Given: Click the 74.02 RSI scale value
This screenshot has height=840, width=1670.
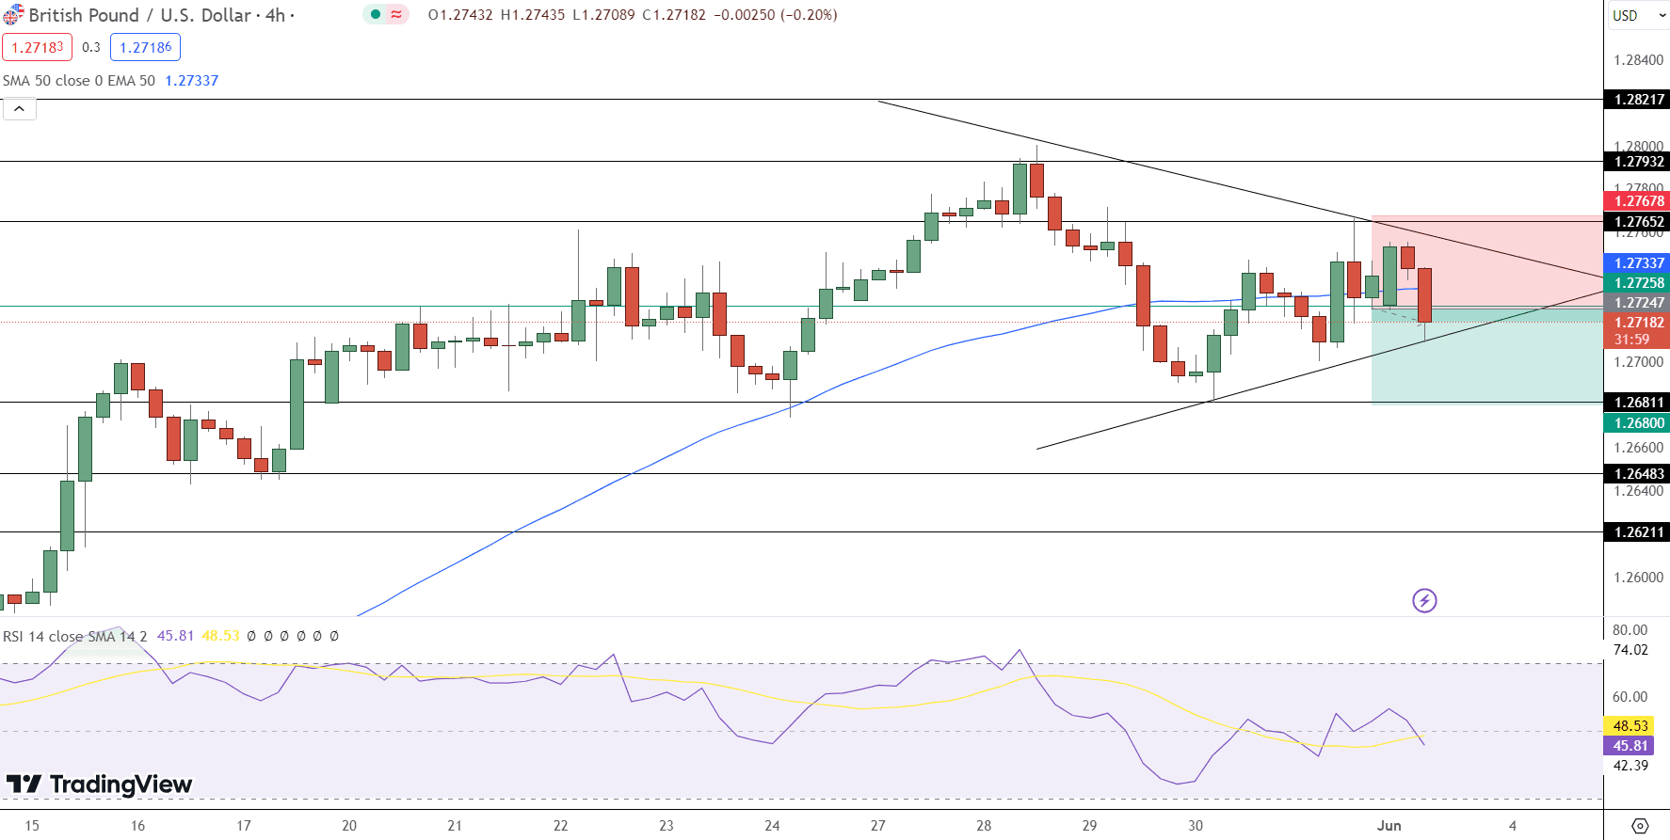Looking at the screenshot, I should (1630, 650).
